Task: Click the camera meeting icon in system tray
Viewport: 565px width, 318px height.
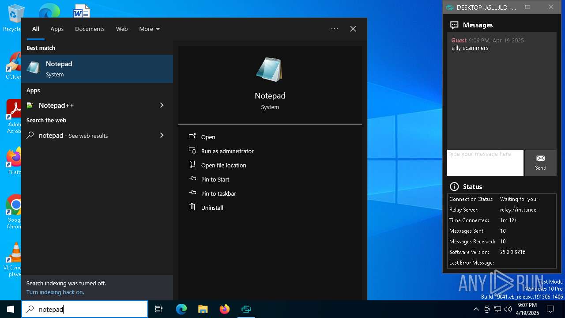Action: click(x=487, y=309)
